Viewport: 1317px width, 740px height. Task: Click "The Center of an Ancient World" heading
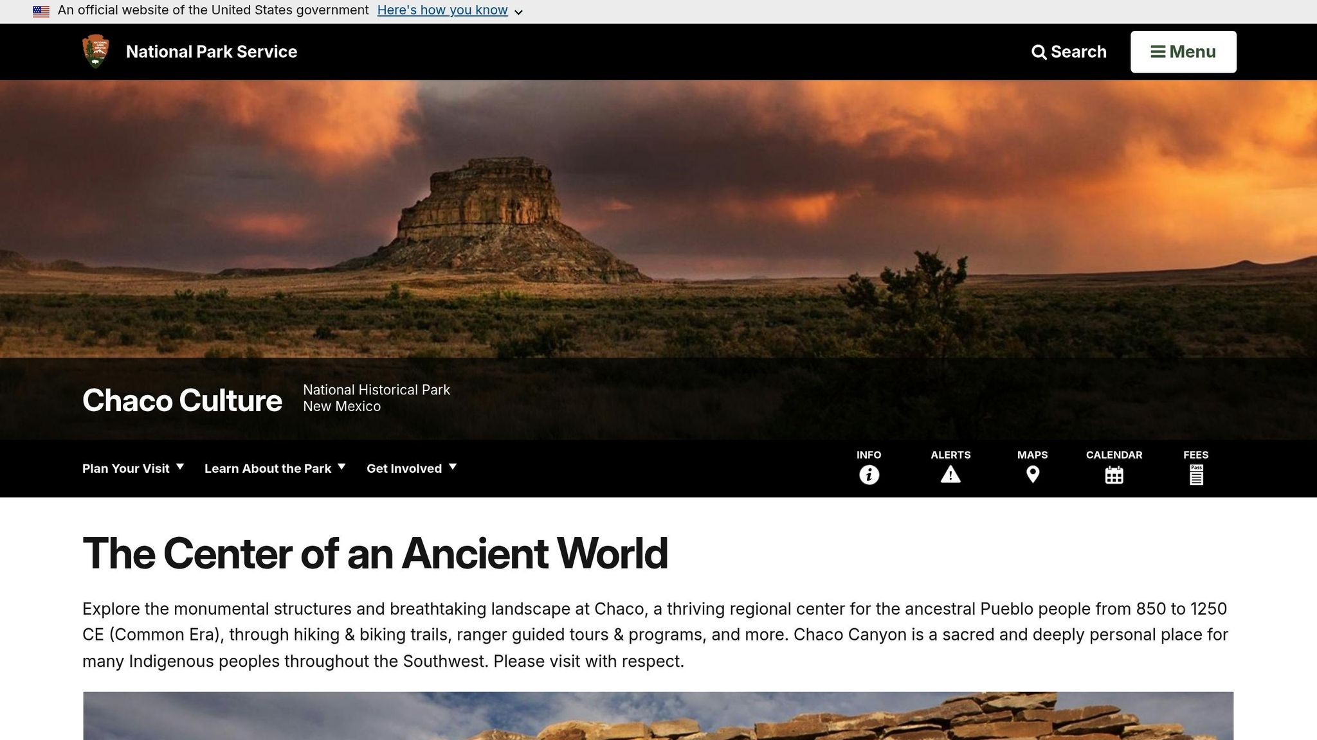coord(375,553)
